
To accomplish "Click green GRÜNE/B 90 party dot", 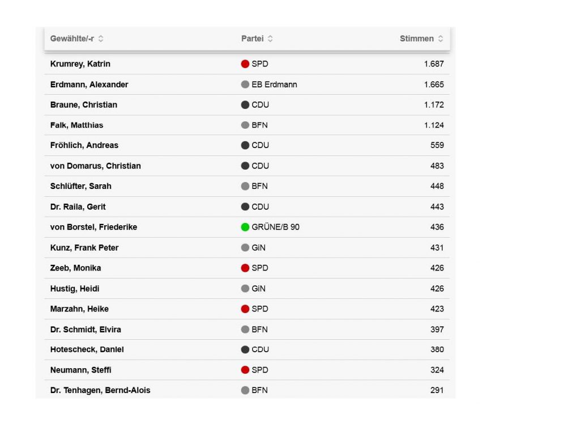I will (245, 227).
